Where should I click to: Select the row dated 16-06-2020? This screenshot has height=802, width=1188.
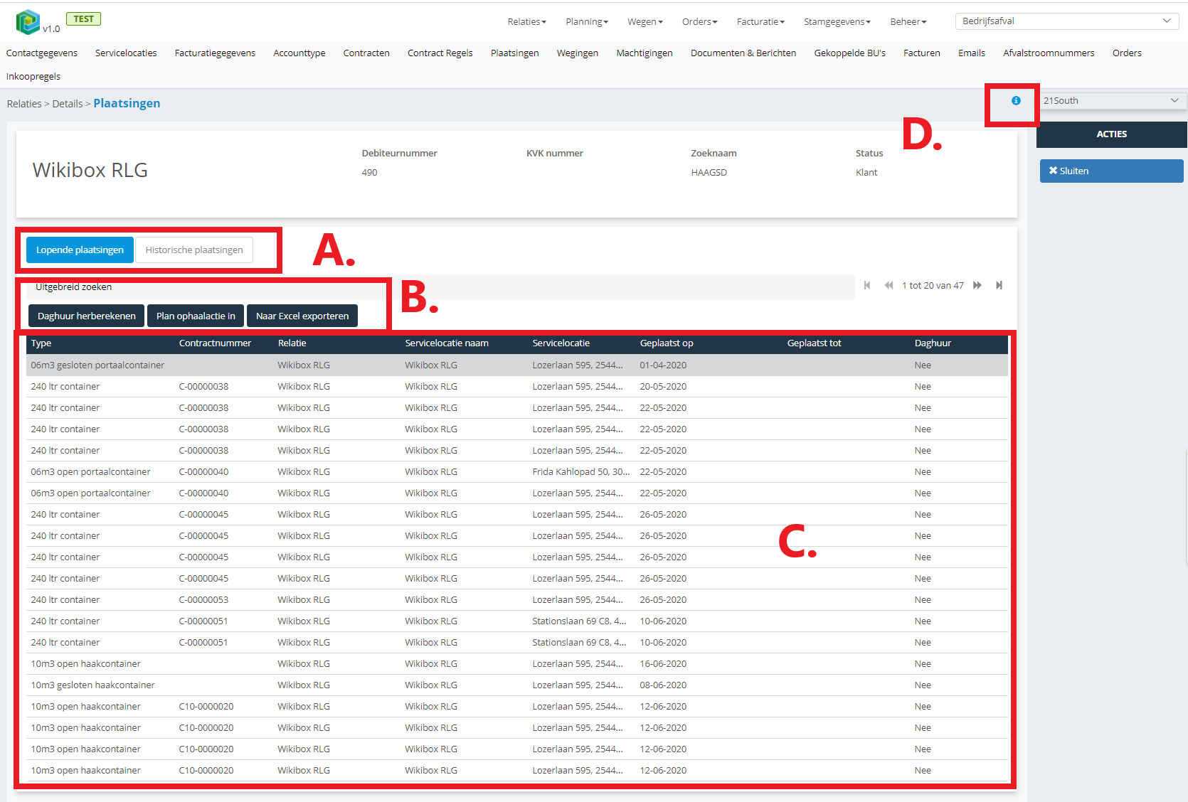(517, 664)
